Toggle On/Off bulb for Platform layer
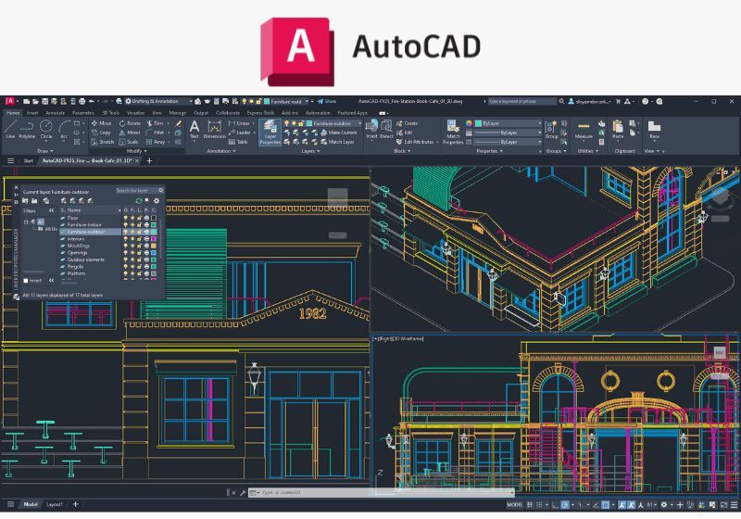 pos(126,273)
